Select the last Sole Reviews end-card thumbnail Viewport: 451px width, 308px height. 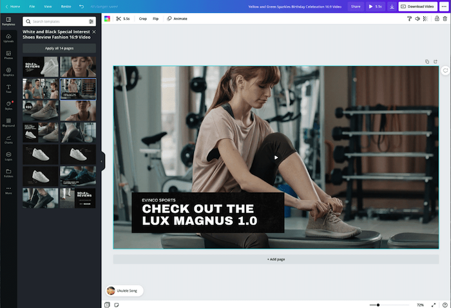click(x=78, y=198)
